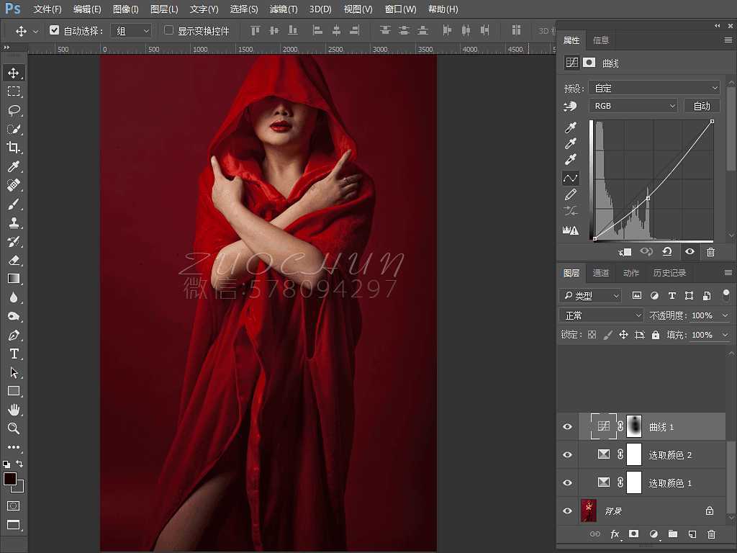
Task: Hide the 背景 layer visibility eye
Action: coord(567,511)
